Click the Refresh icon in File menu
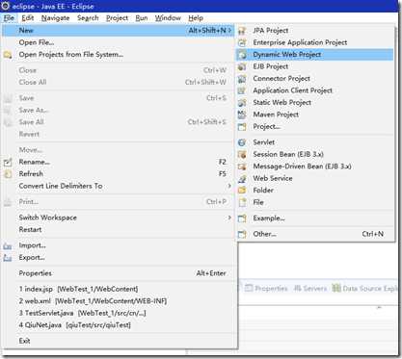 (8, 174)
